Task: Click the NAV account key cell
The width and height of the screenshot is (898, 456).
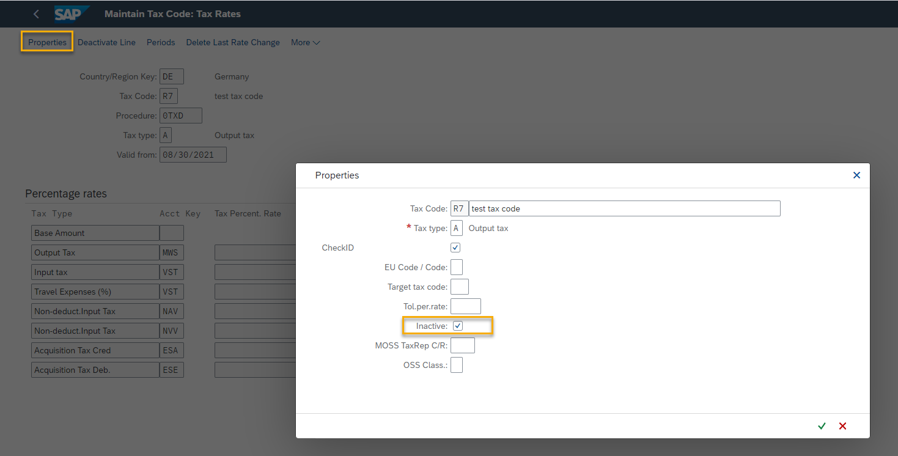Action: coord(172,311)
